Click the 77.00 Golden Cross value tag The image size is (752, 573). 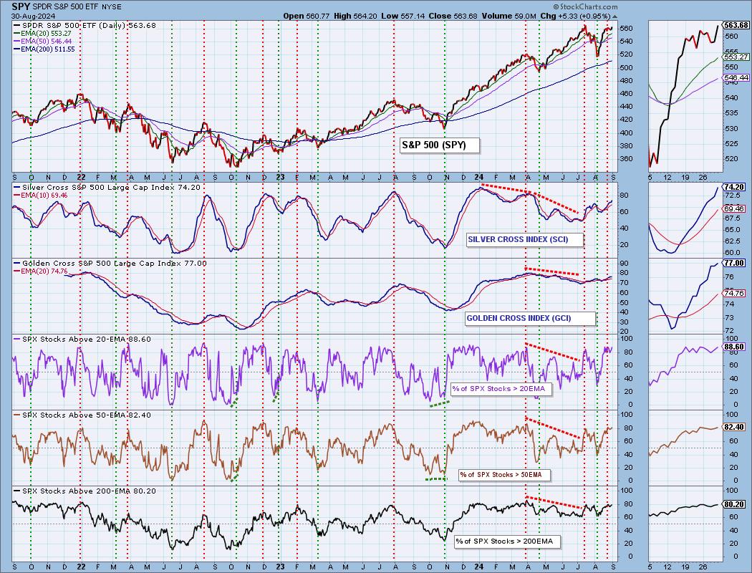coord(734,263)
